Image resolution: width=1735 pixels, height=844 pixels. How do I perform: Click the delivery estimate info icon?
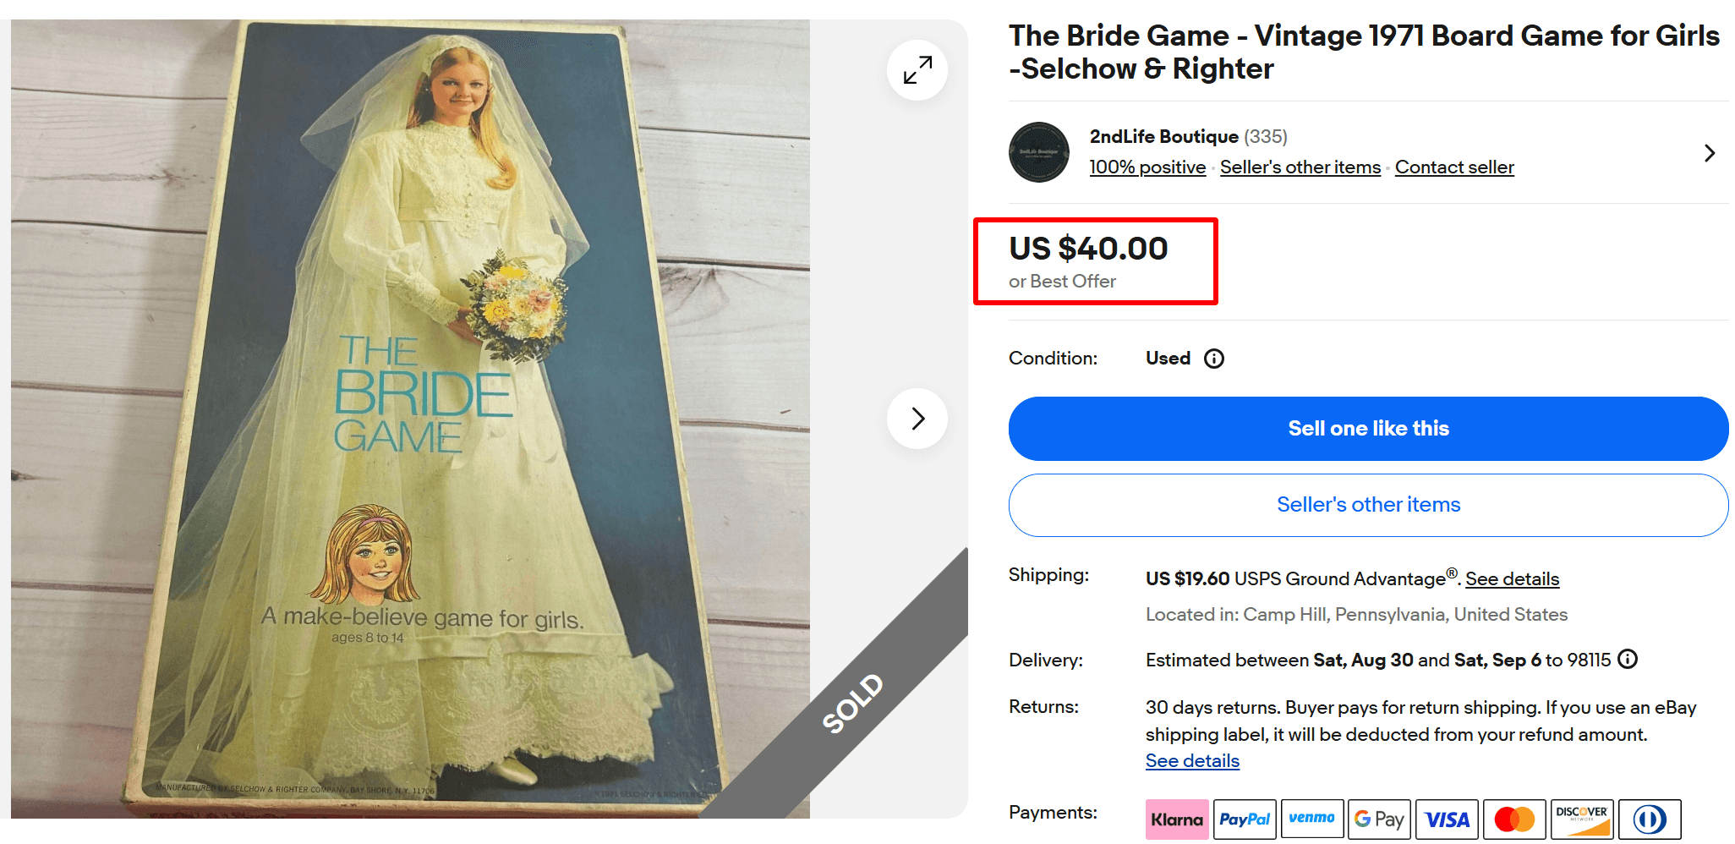click(x=1628, y=660)
